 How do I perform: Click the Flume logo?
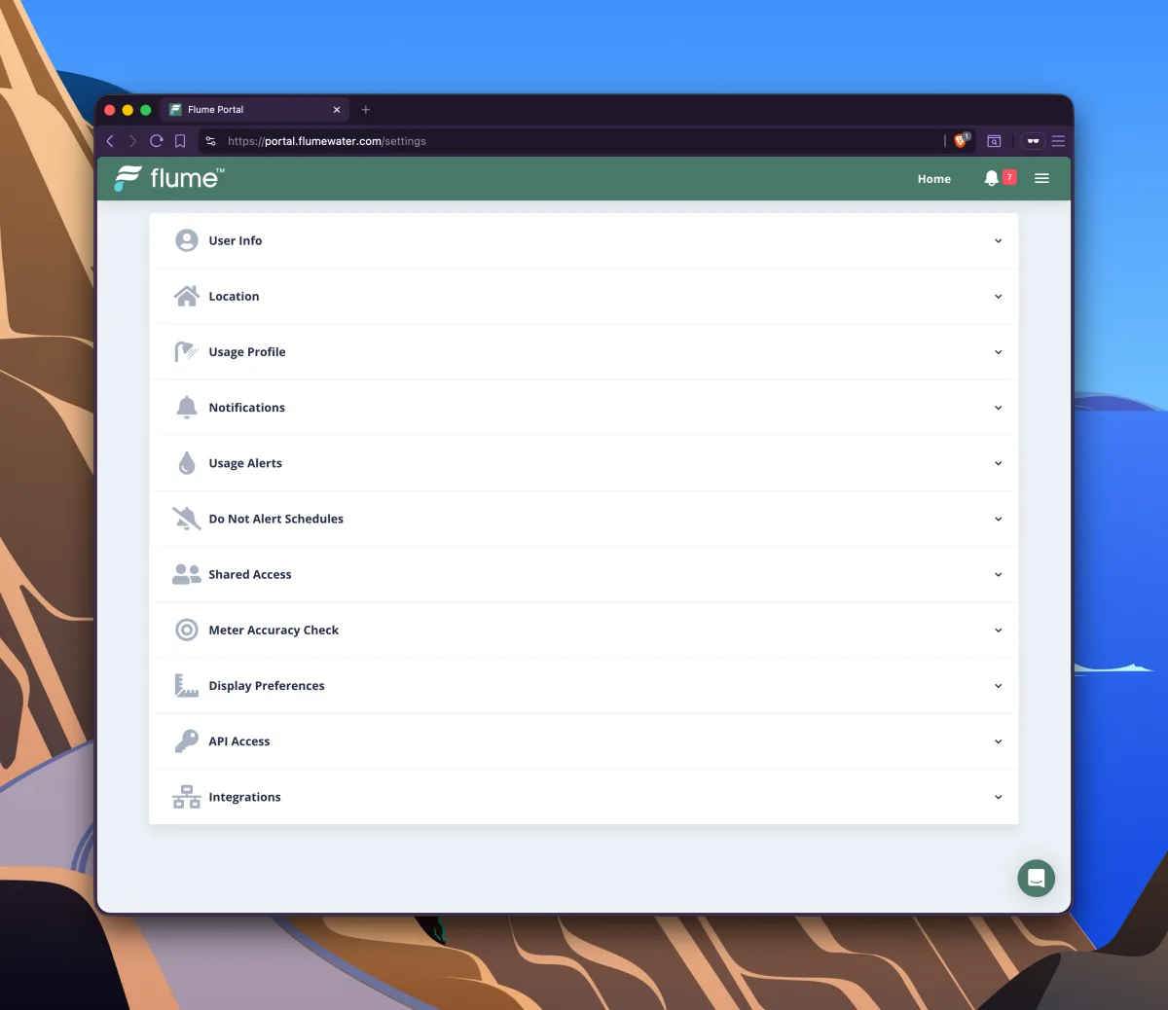pyautogui.click(x=169, y=178)
